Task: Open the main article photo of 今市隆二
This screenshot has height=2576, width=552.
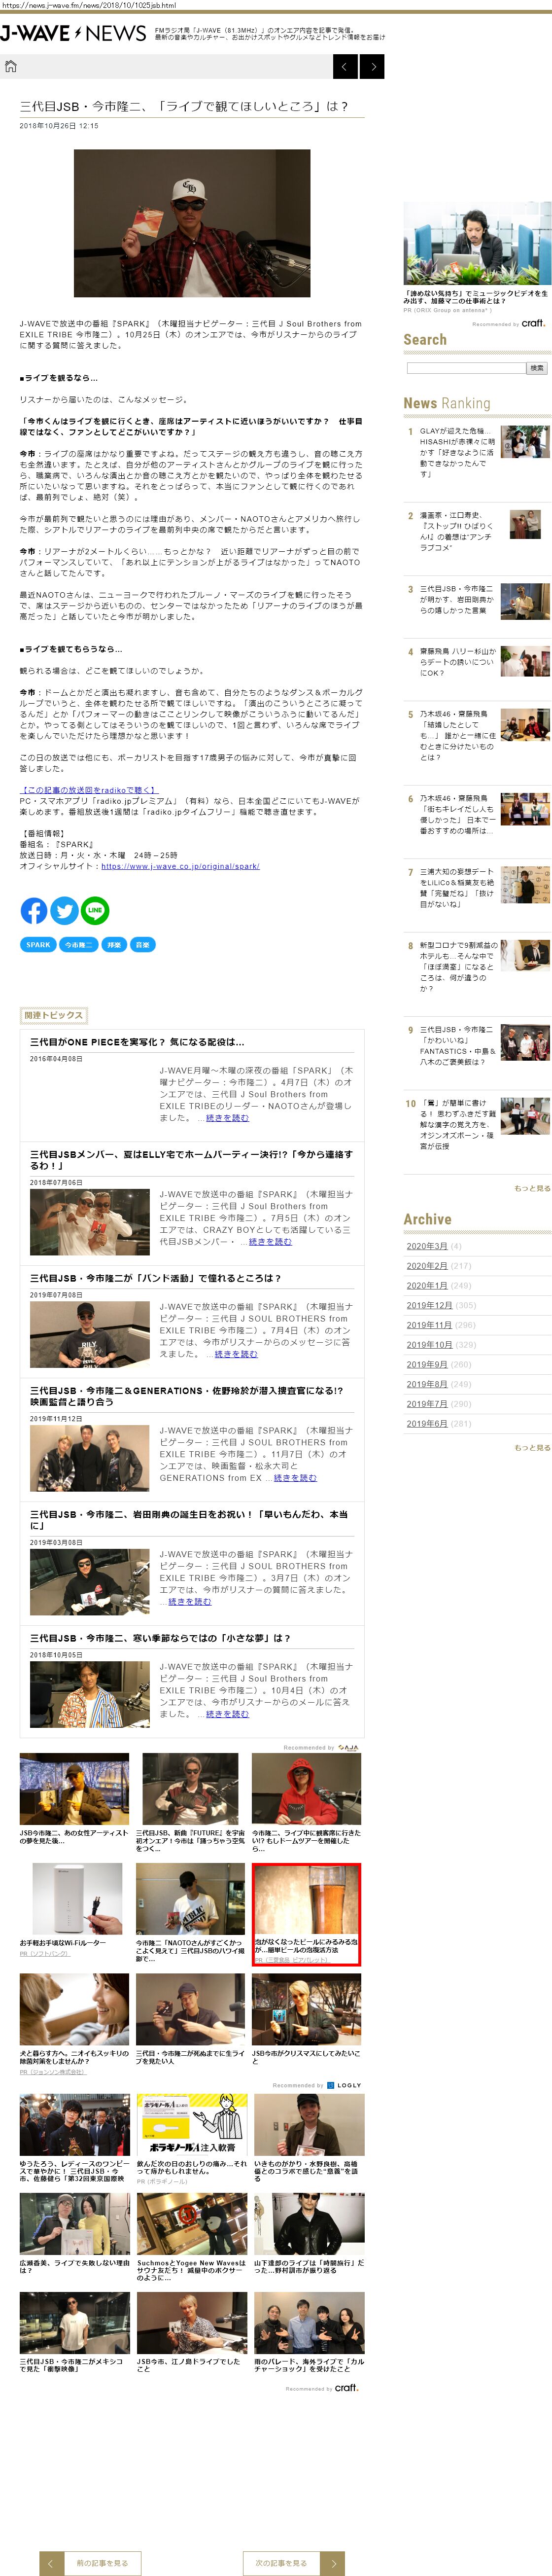Action: (192, 223)
